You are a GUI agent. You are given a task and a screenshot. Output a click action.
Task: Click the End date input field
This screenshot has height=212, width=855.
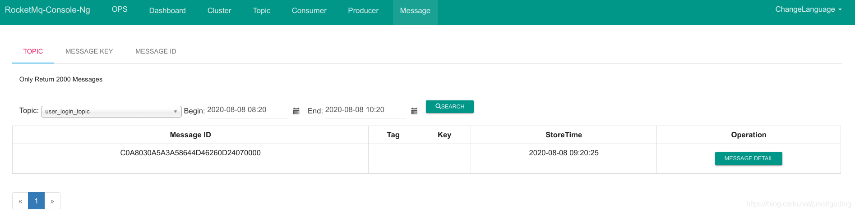pos(365,110)
